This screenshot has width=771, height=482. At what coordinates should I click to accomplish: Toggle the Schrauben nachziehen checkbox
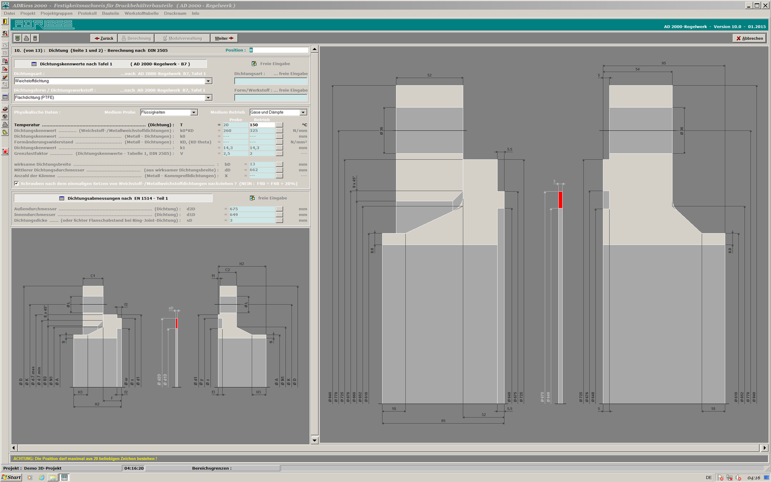pyautogui.click(x=17, y=183)
